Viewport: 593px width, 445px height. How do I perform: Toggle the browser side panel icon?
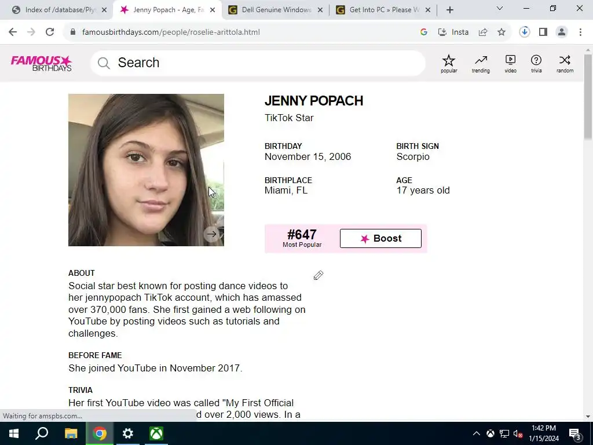click(543, 32)
